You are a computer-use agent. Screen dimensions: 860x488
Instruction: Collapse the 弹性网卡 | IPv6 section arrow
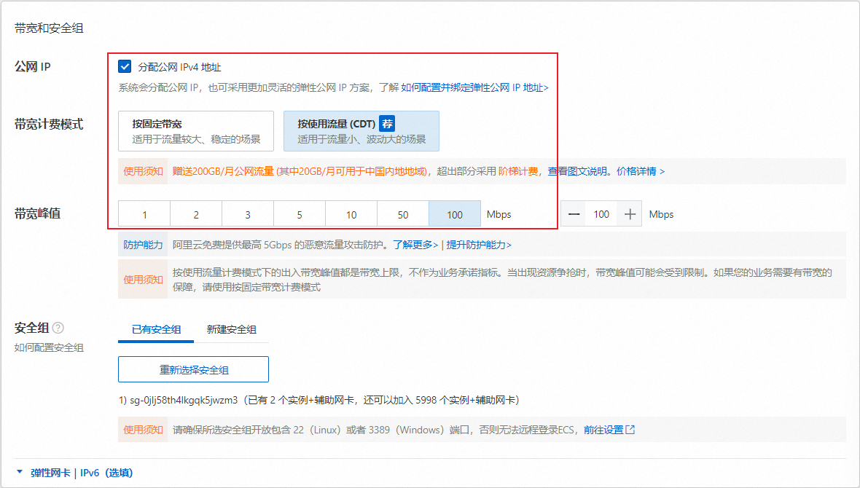[x=19, y=473]
